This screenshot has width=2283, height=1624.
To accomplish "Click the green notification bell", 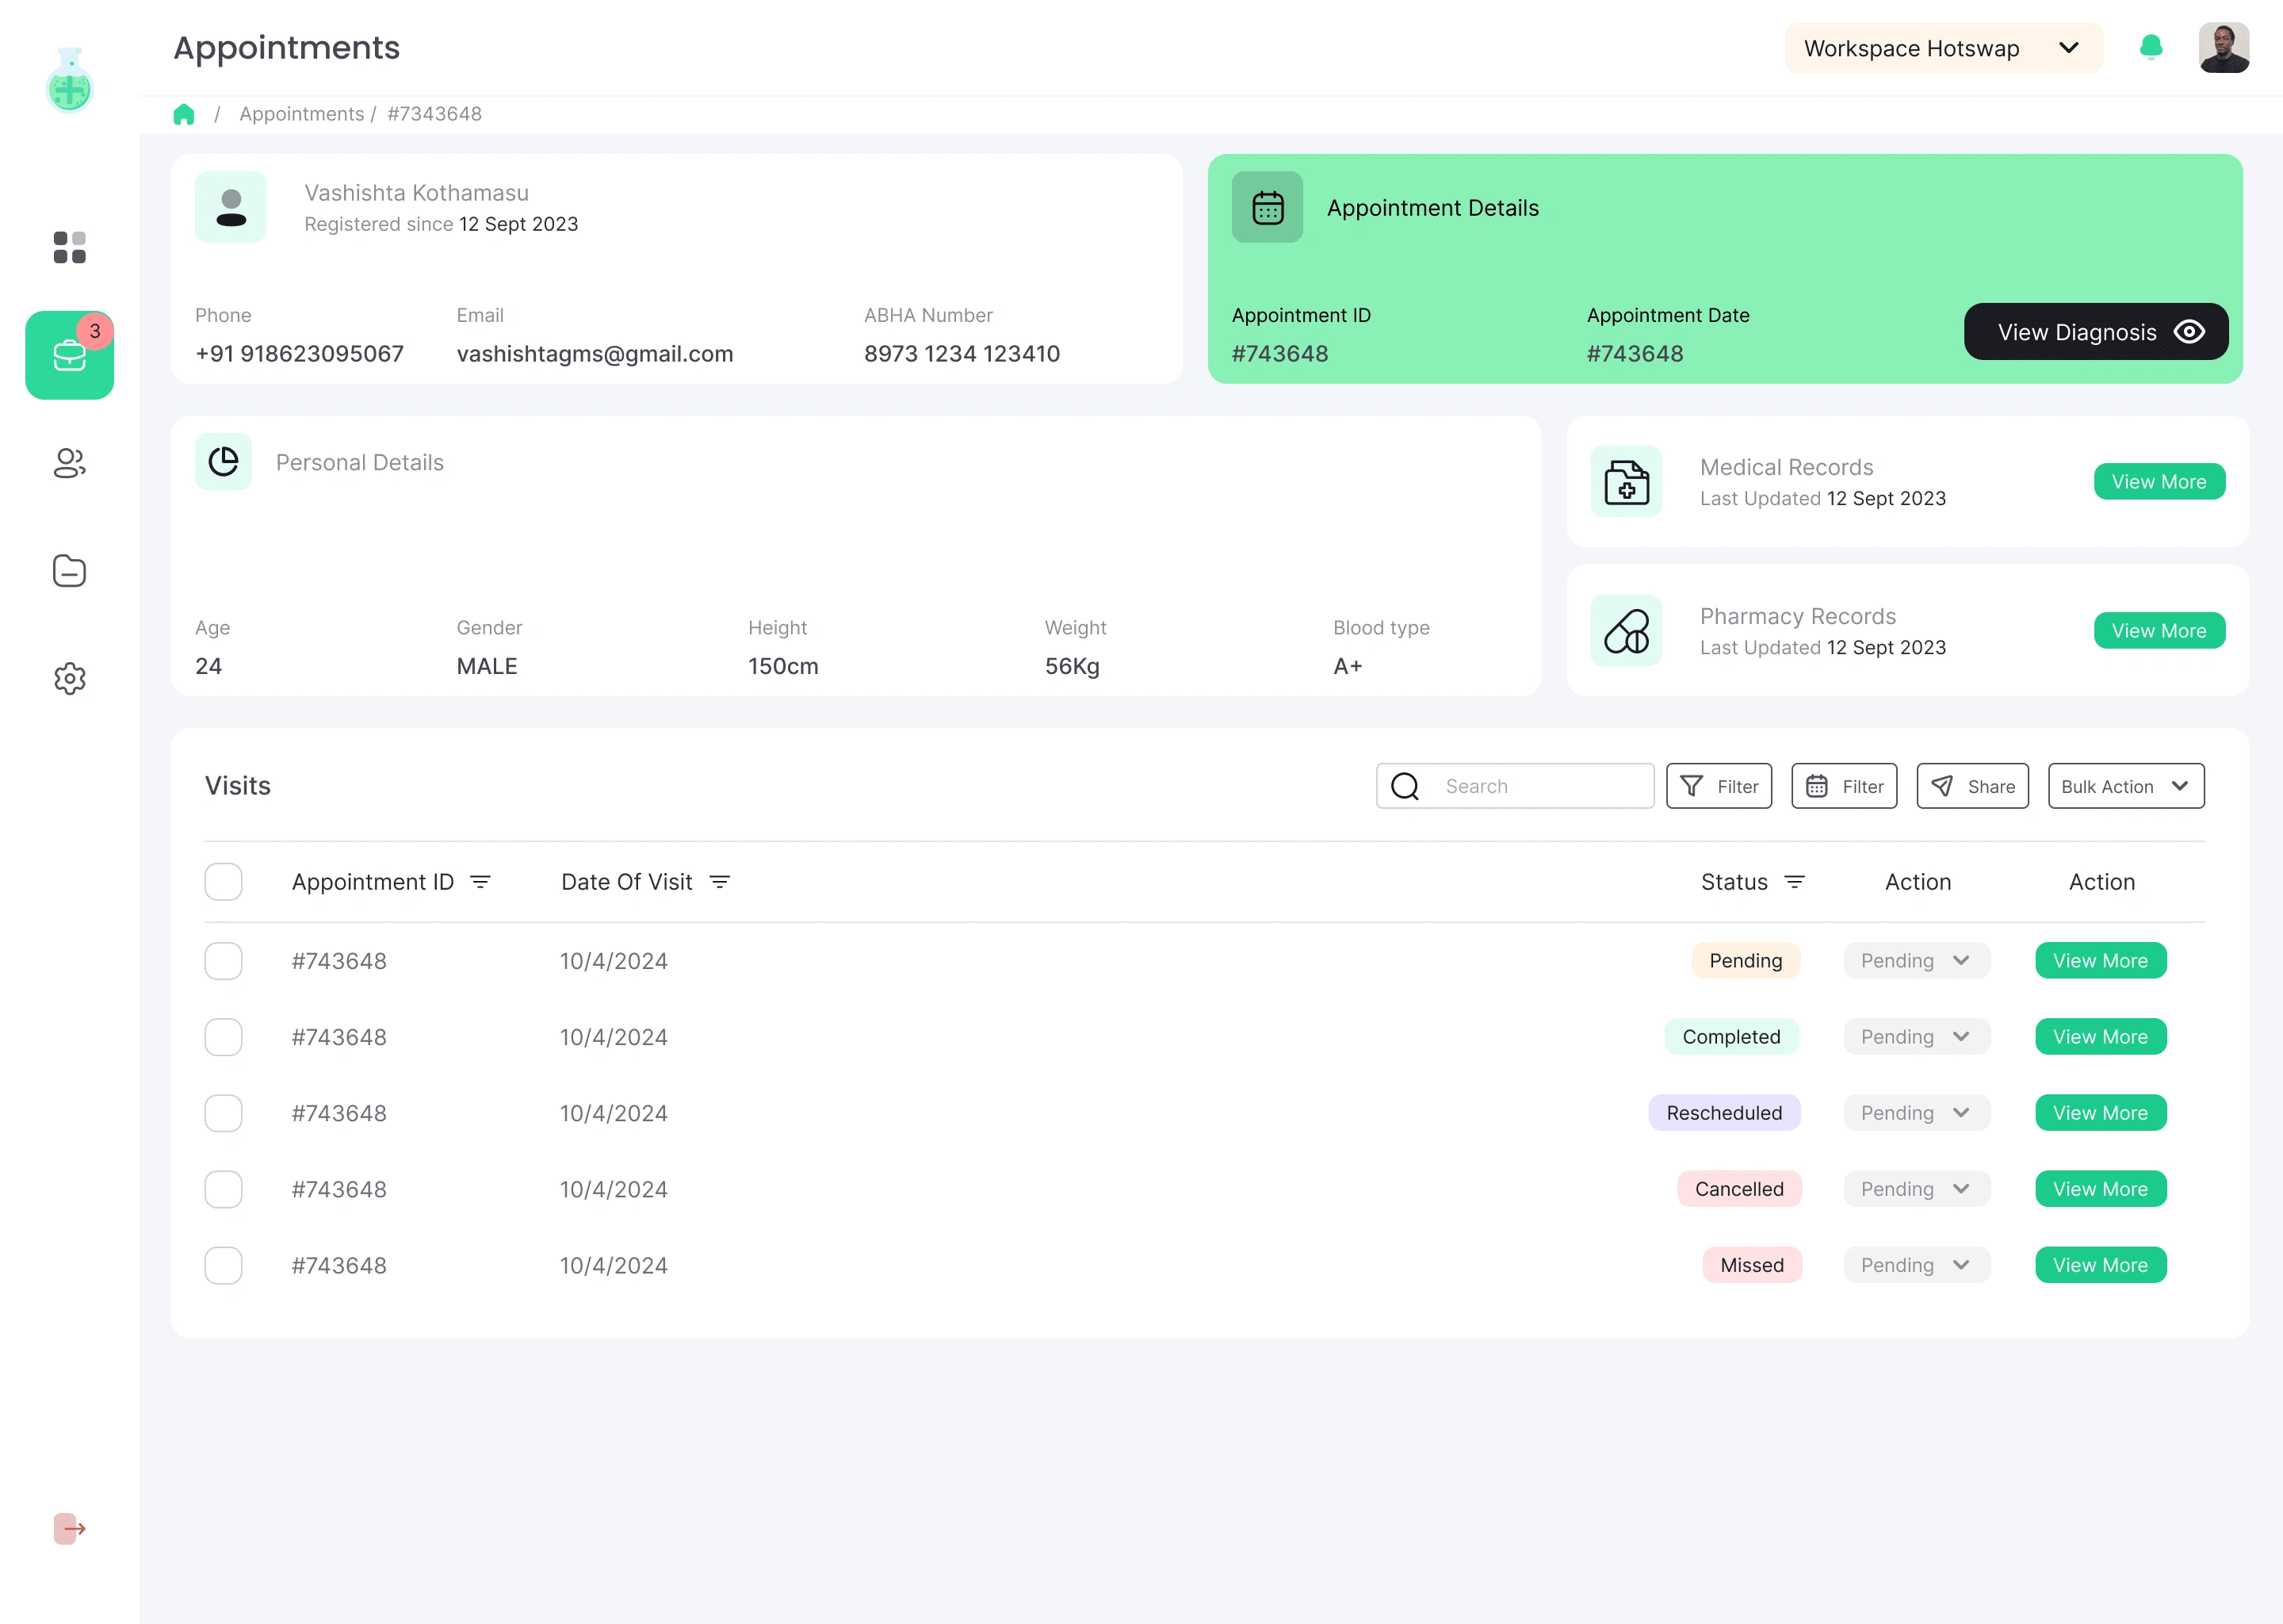I will click(x=2150, y=47).
